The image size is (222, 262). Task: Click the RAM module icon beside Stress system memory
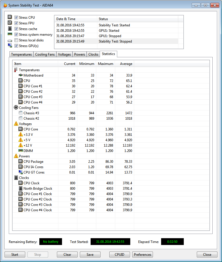coord(10,34)
